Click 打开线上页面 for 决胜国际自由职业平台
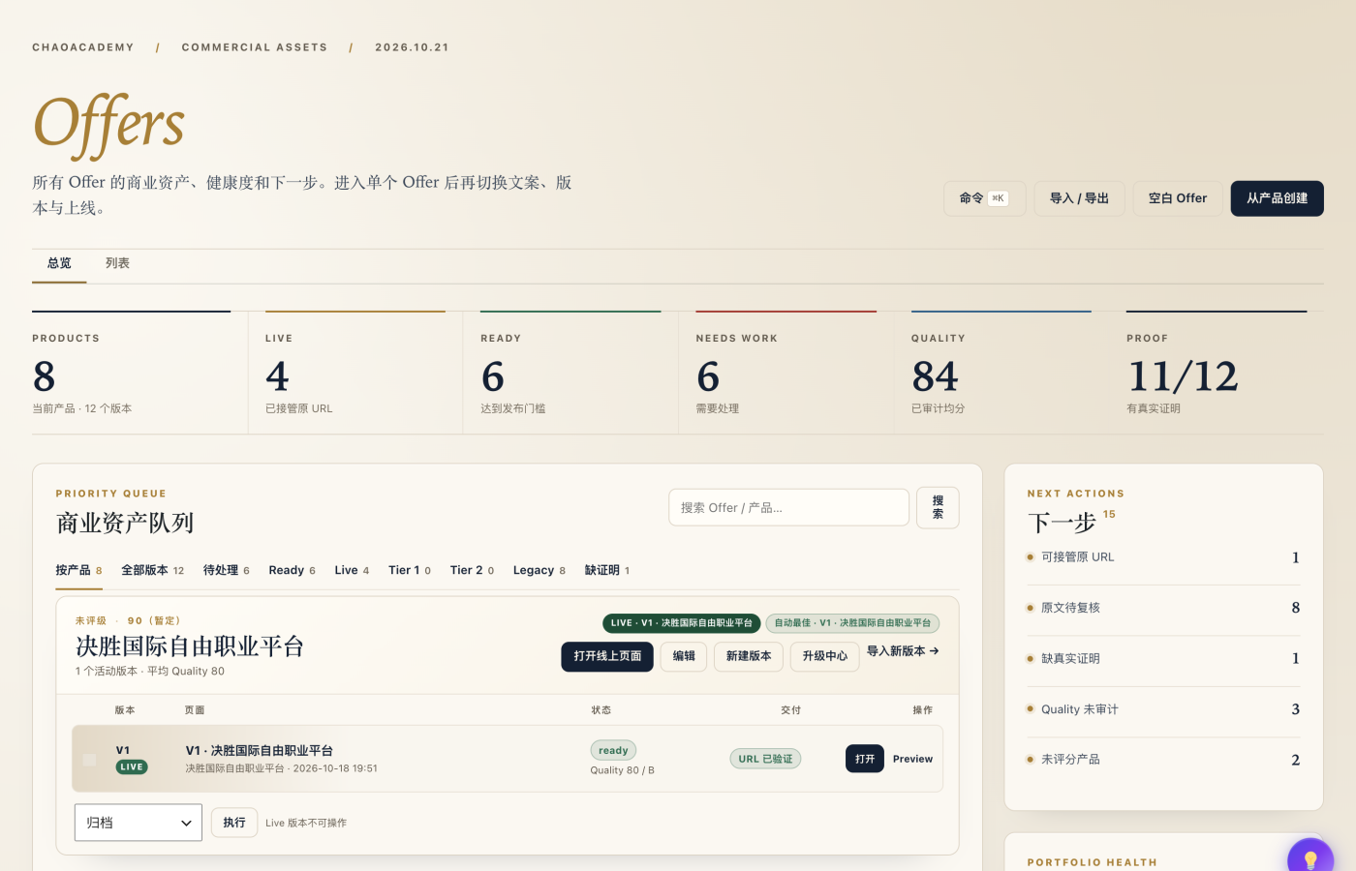 tap(607, 656)
